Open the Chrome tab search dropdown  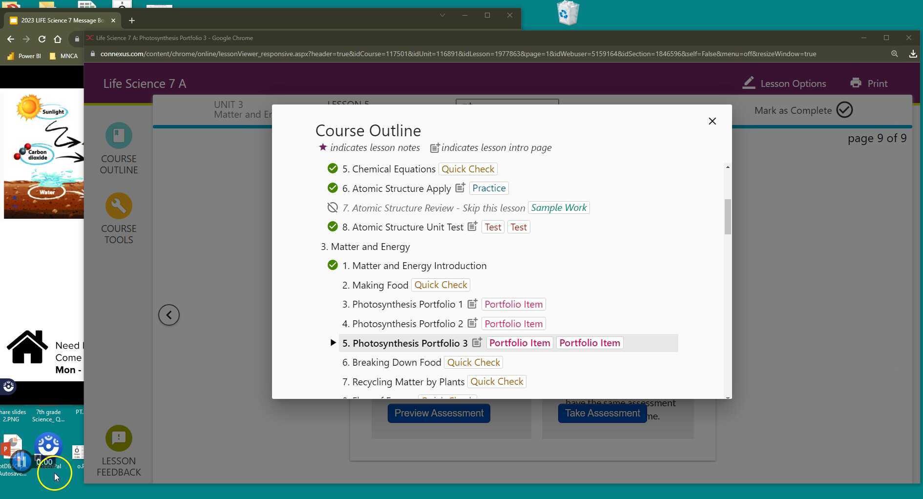pos(442,15)
